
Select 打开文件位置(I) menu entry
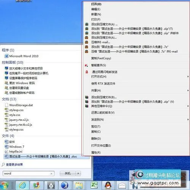pos(101,146)
